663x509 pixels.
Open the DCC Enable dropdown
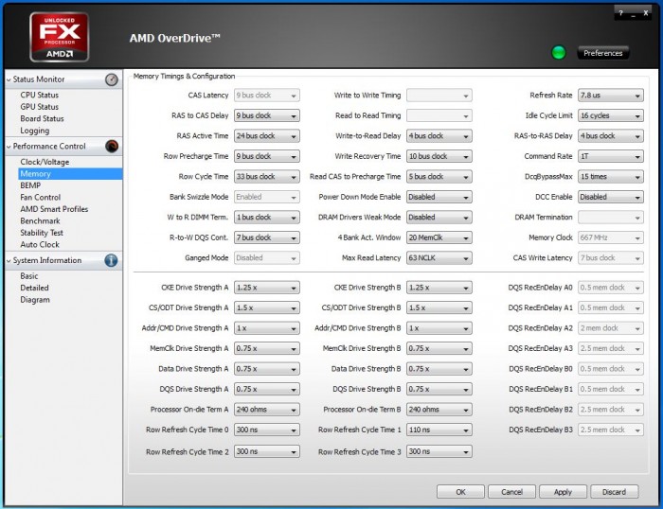611,197
